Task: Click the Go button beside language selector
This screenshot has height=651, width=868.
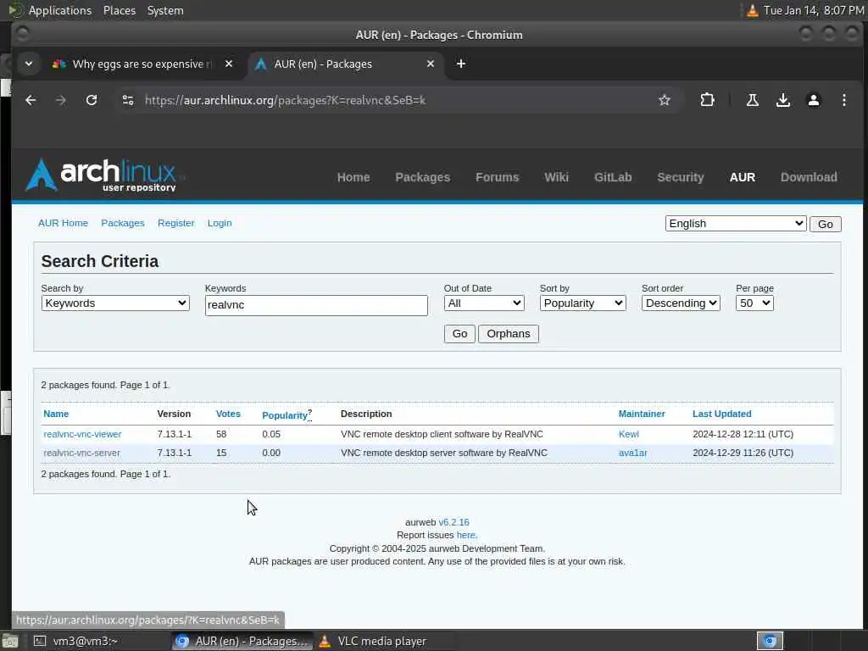Action: tap(825, 224)
